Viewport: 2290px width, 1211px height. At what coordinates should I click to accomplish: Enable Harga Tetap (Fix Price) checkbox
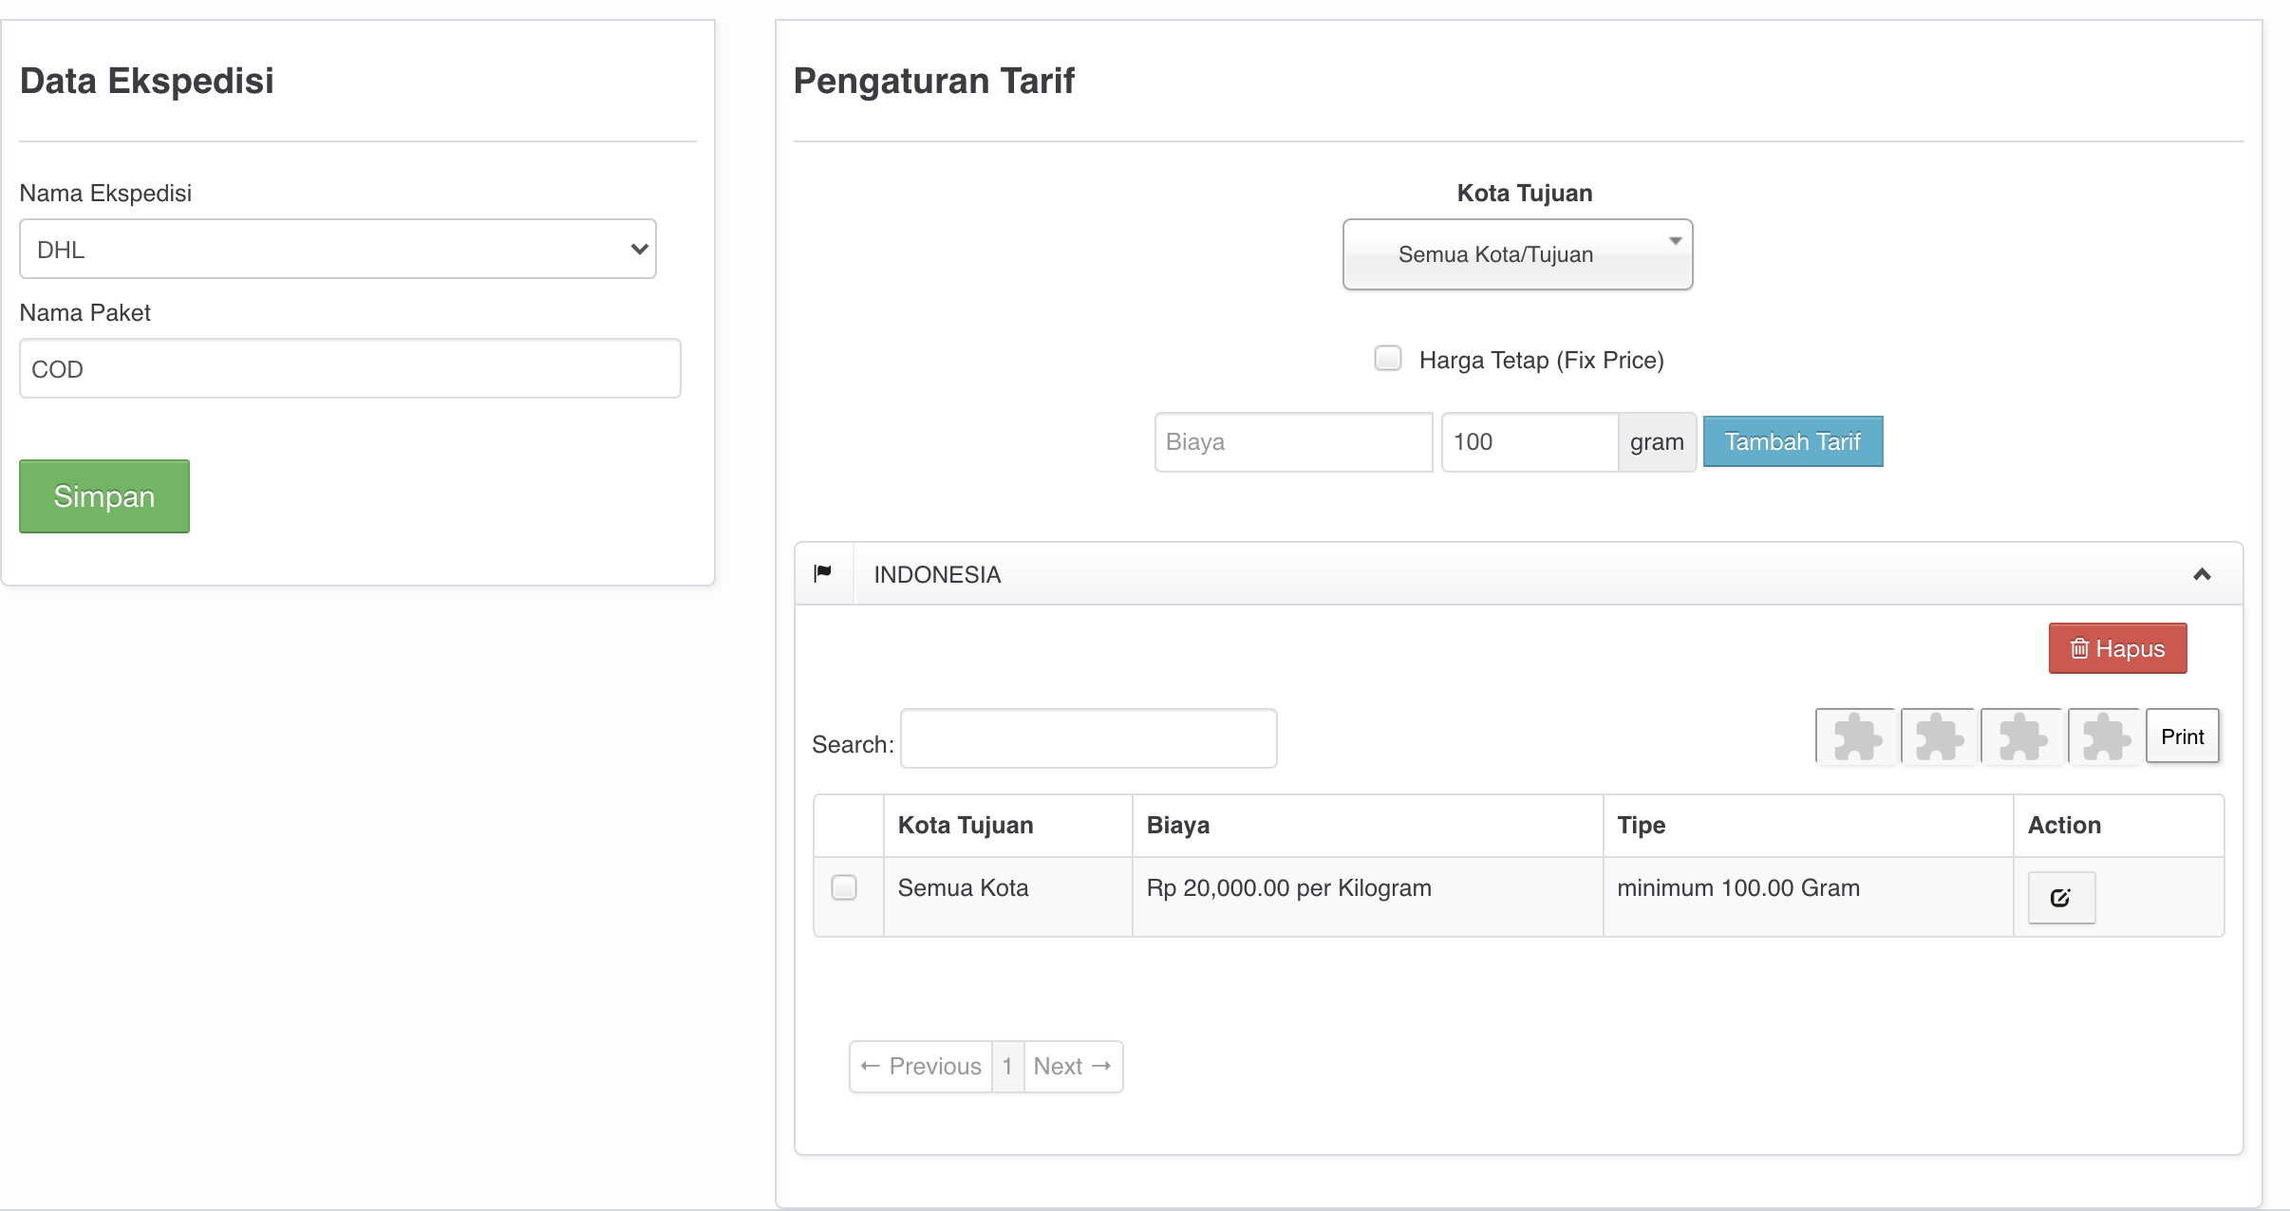point(1388,359)
